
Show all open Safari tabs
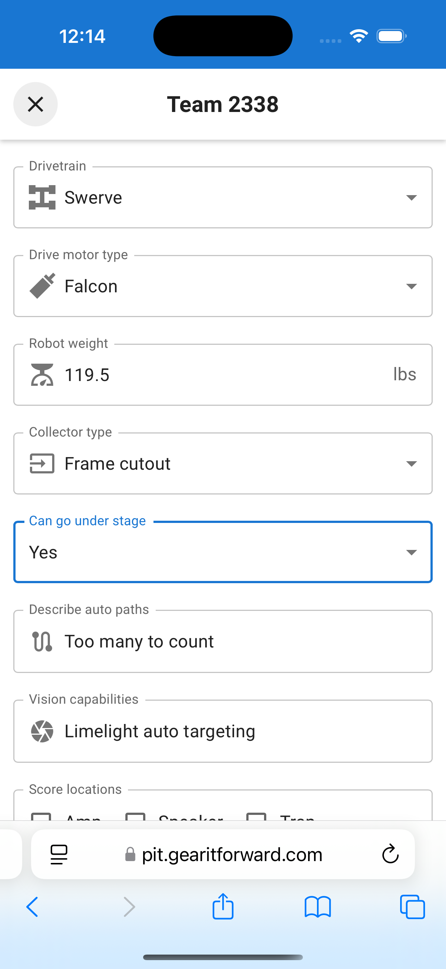point(412,907)
